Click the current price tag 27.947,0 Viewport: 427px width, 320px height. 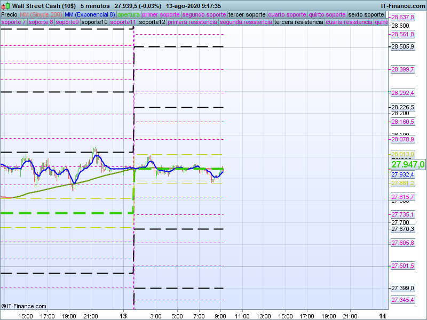click(x=408, y=164)
